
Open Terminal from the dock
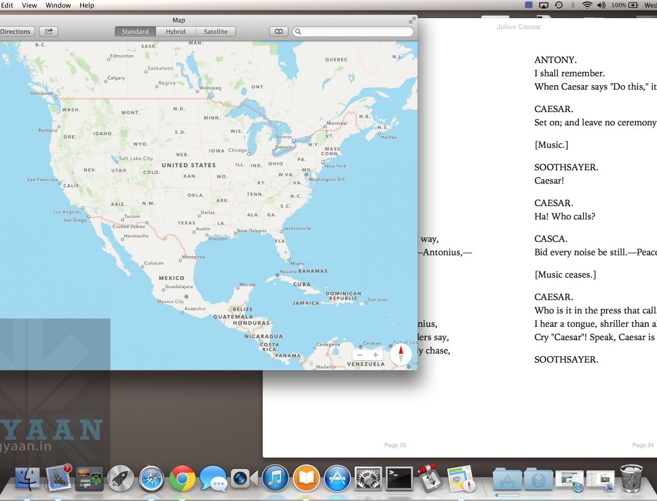tap(399, 479)
